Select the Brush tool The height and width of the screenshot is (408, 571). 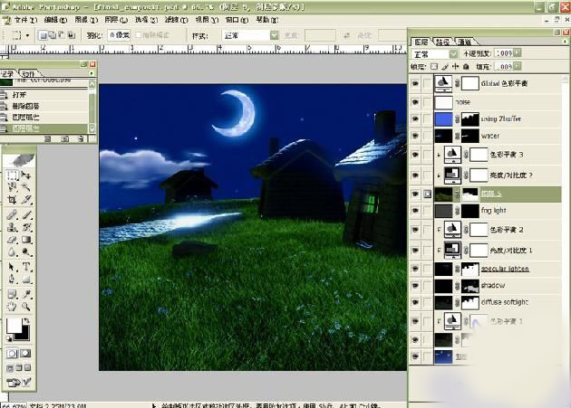pos(26,215)
